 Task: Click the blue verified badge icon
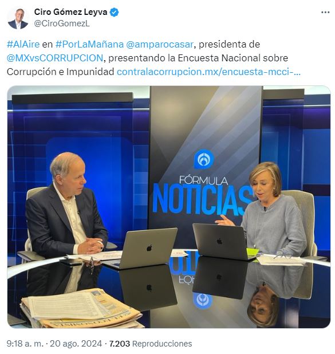(114, 12)
